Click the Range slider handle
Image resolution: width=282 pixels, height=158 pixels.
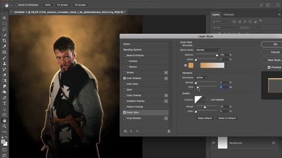[x=204, y=107]
